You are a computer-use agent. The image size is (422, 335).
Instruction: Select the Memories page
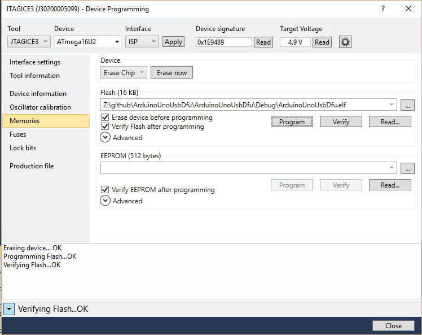point(46,121)
